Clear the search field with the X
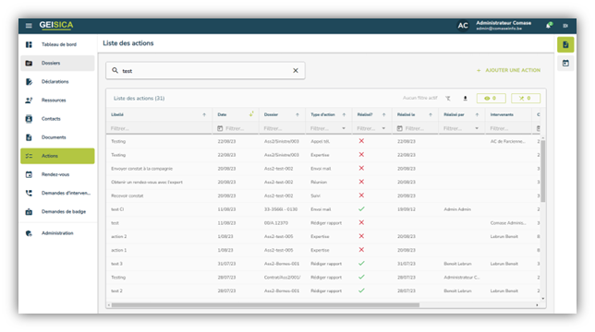This screenshot has height=332, width=595. pos(296,70)
